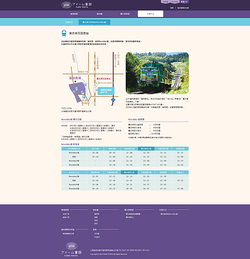250x259 pixels.
Task: Open the footer 咖啡廳 heading
Action: (96, 210)
